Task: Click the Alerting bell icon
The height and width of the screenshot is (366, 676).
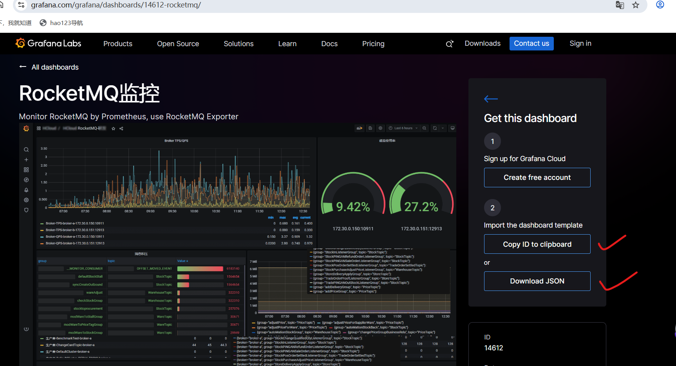Action: [x=26, y=190]
